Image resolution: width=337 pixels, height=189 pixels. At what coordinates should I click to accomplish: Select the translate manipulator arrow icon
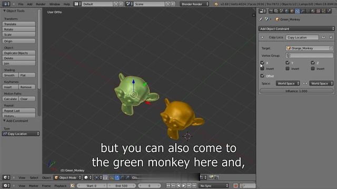click(x=117, y=177)
